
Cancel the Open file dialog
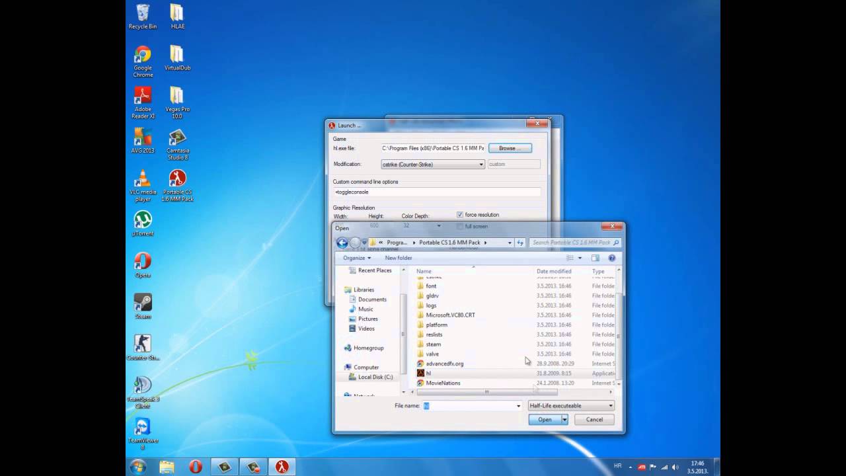594,420
